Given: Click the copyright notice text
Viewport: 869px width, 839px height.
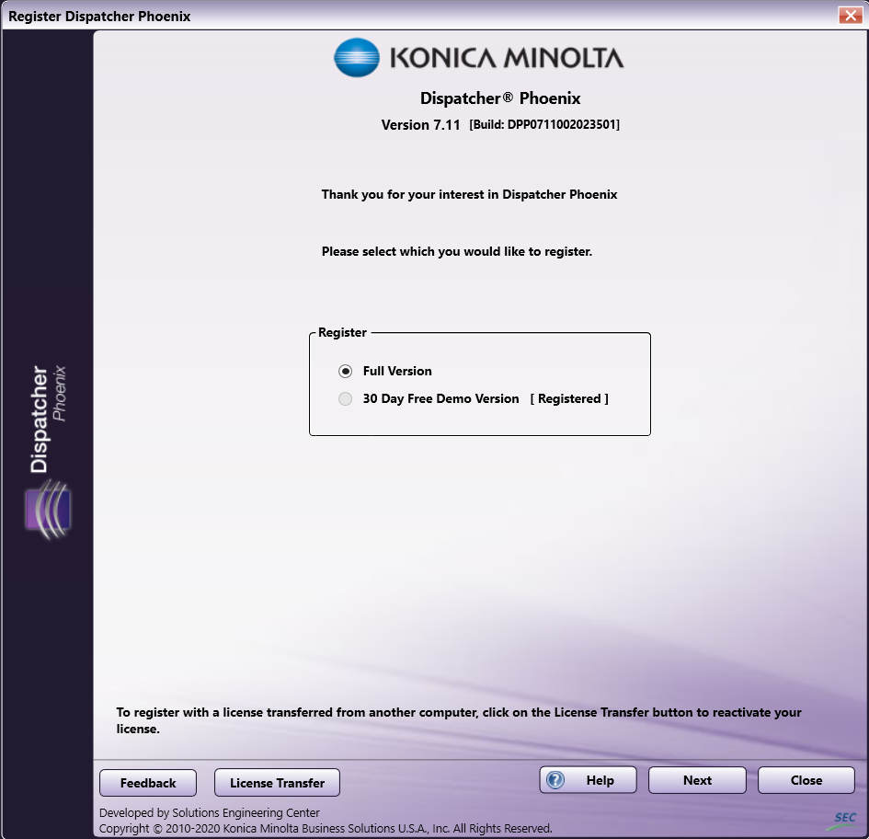Looking at the screenshot, I should point(326,829).
